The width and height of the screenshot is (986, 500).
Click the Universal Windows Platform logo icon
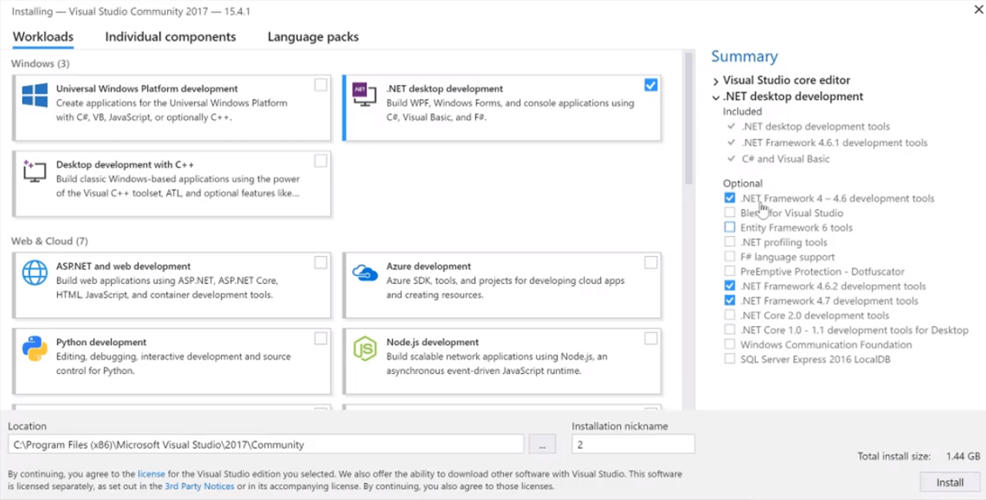35,95
